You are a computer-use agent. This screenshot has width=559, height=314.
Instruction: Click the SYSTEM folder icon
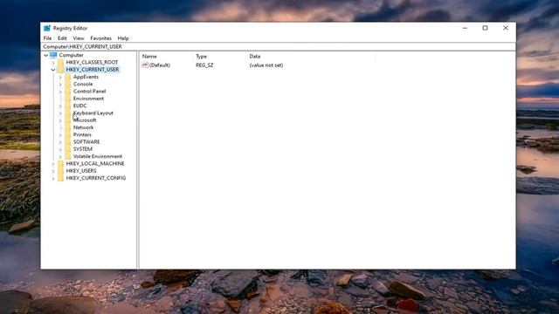coord(68,149)
